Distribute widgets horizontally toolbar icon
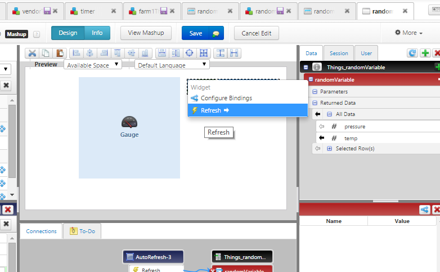Screen dimensions: 440x272 click(234, 53)
